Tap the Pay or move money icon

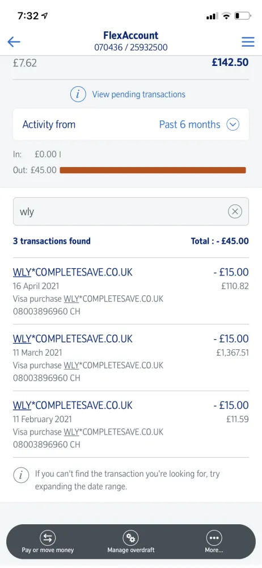(48, 538)
